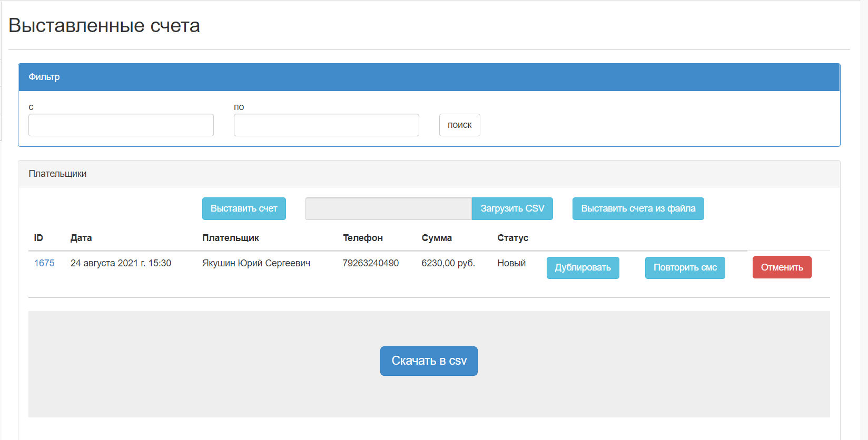Click the "Плательщики" panel header
The height and width of the screenshot is (440, 868).
pyautogui.click(x=57, y=174)
